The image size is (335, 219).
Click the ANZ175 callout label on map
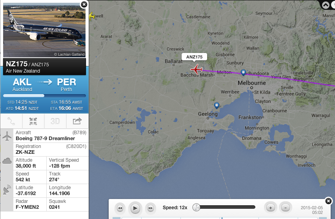tap(194, 57)
